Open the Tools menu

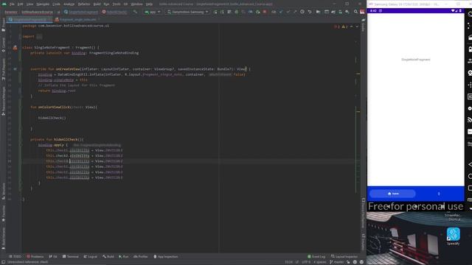pos(117,4)
